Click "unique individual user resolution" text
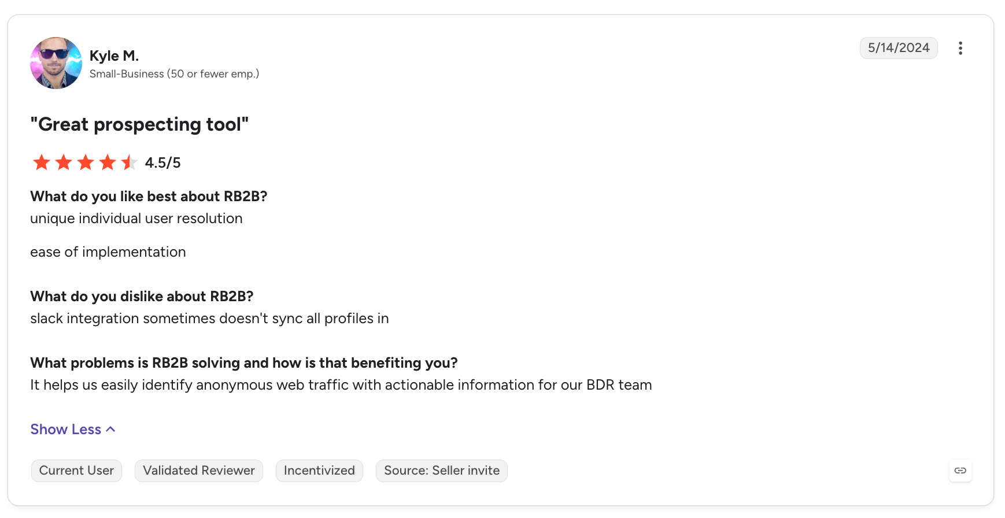The image size is (1005, 518). [x=136, y=219]
